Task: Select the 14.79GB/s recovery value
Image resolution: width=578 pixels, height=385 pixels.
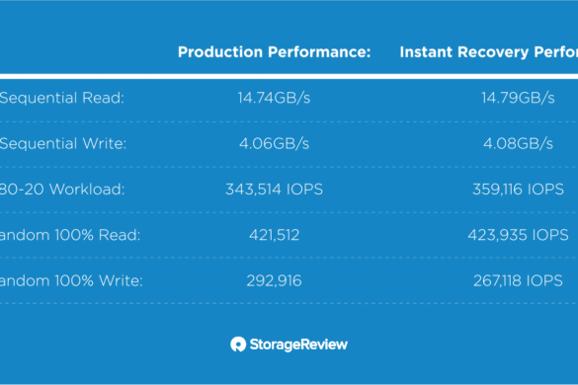Action: coord(518,98)
